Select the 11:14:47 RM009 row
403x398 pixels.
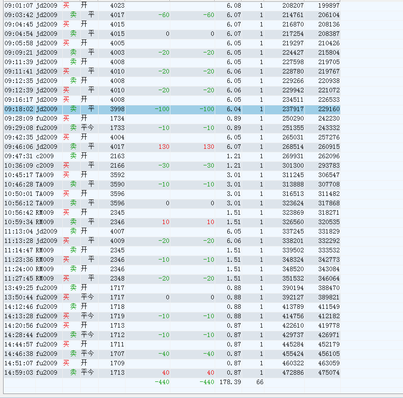[172, 250]
